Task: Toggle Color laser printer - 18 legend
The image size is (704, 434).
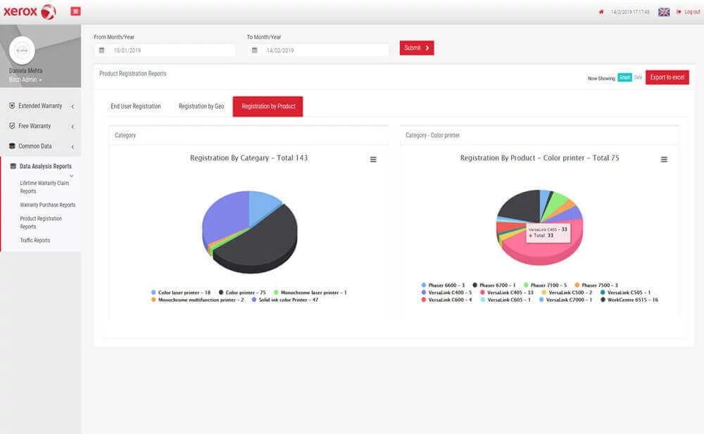Action: pyautogui.click(x=181, y=293)
